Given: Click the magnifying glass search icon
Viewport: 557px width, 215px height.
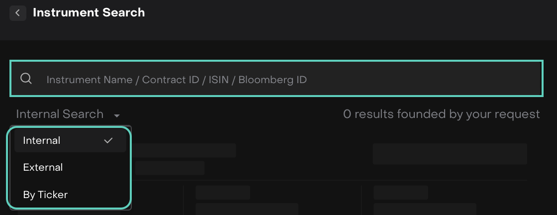Looking at the screenshot, I should (26, 79).
